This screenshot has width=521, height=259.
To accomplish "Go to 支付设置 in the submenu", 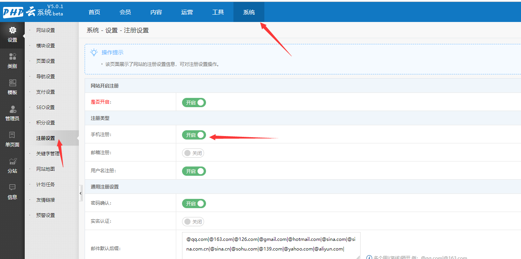I will click(46, 92).
